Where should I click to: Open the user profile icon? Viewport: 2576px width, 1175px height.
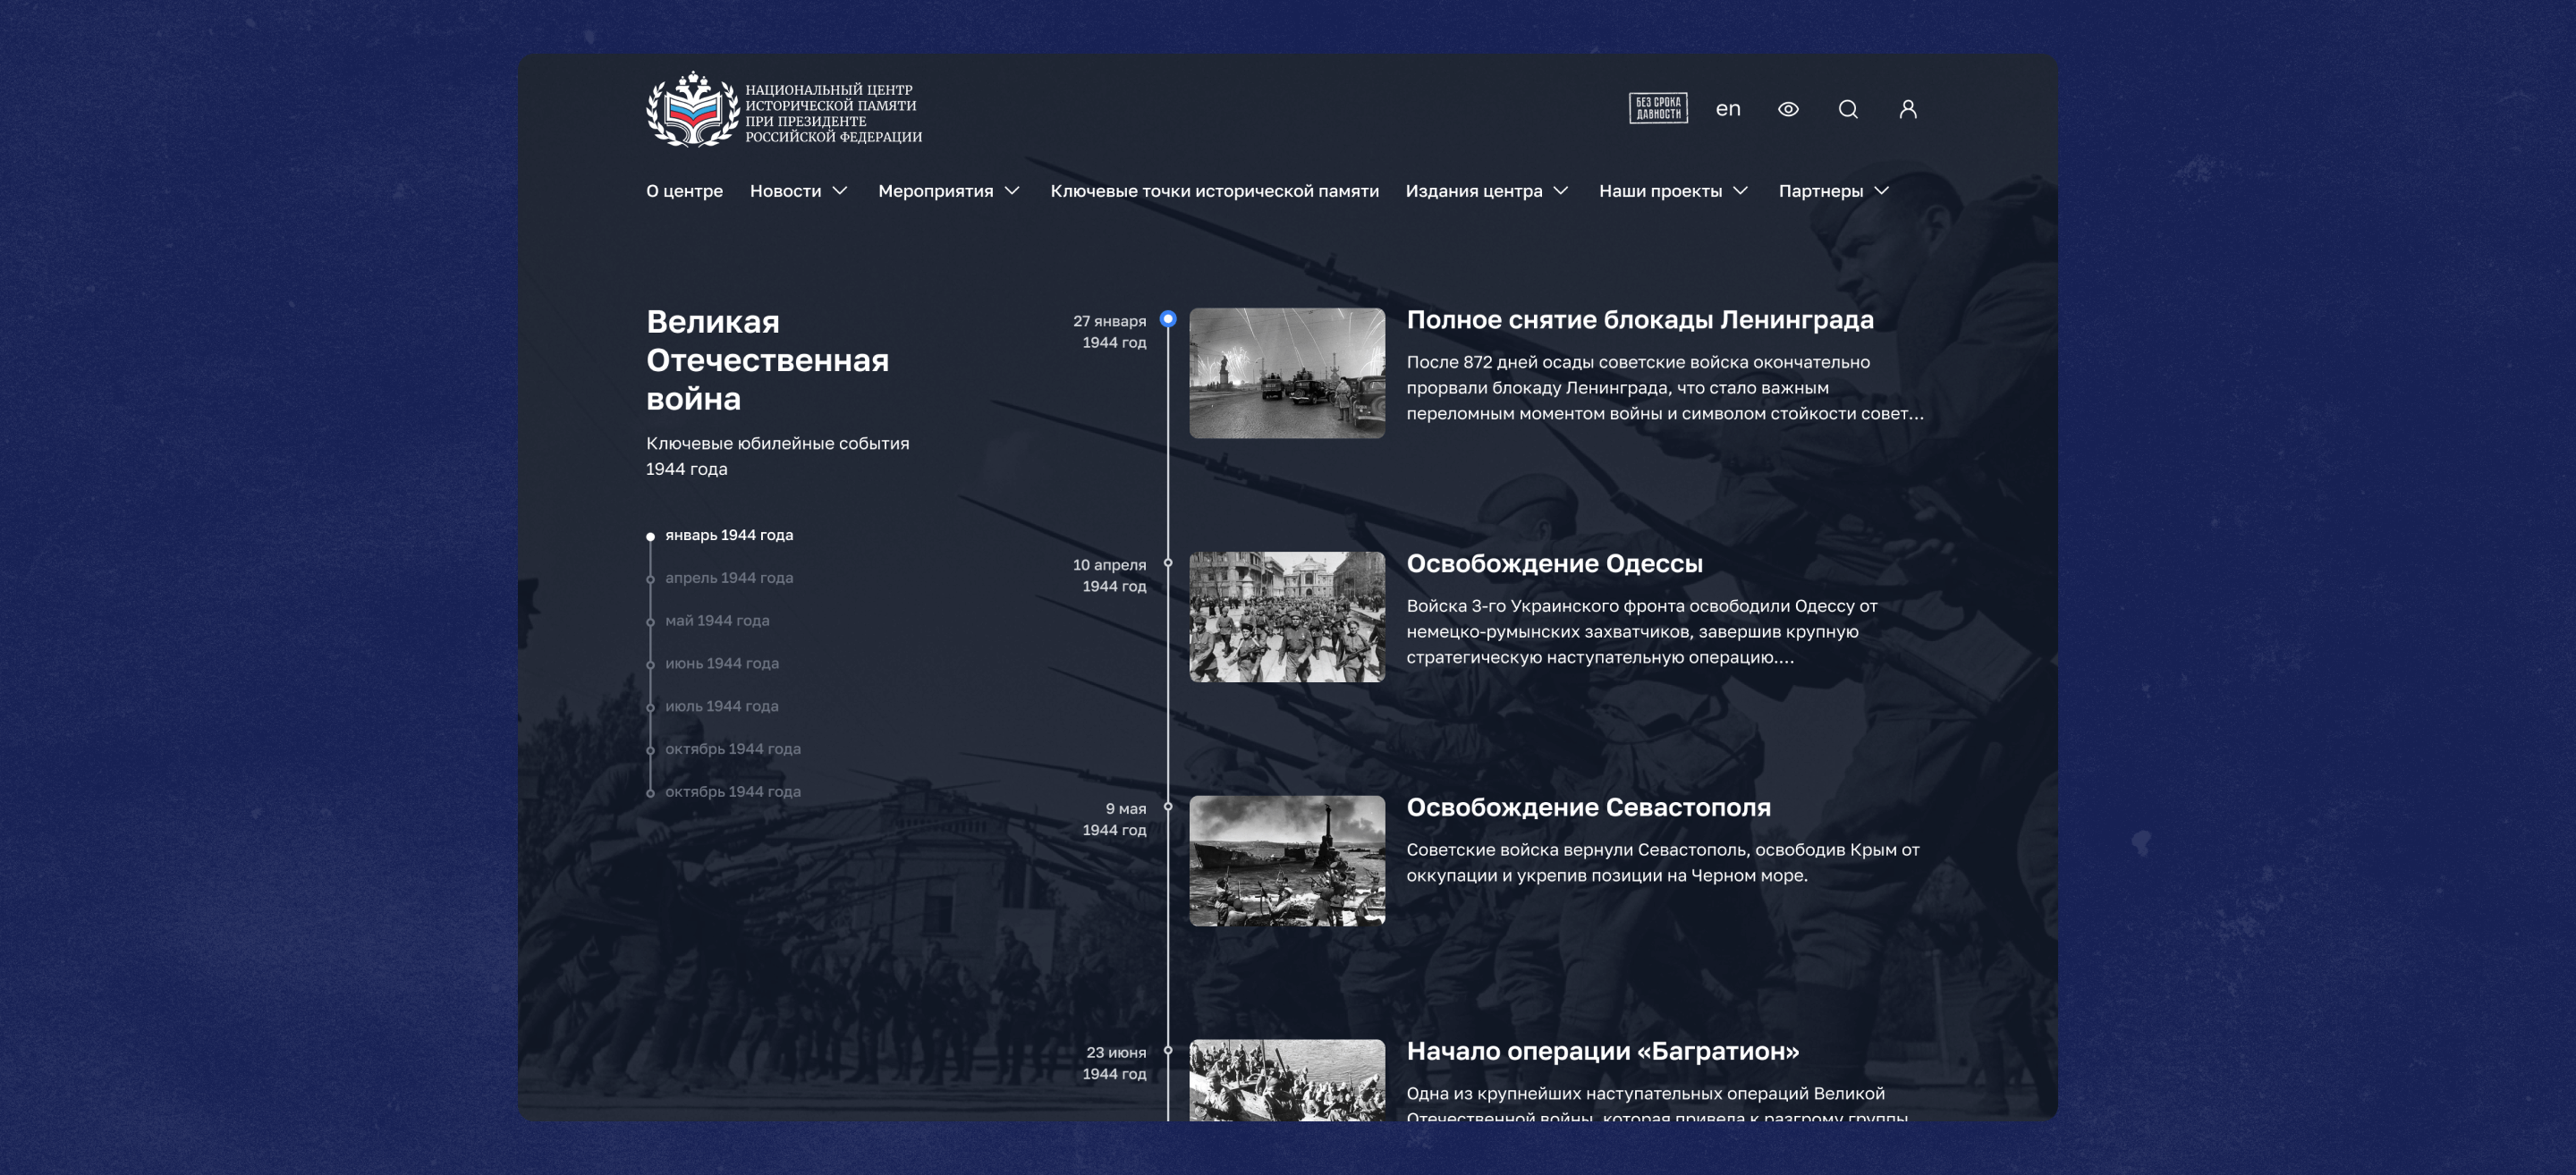(1908, 109)
